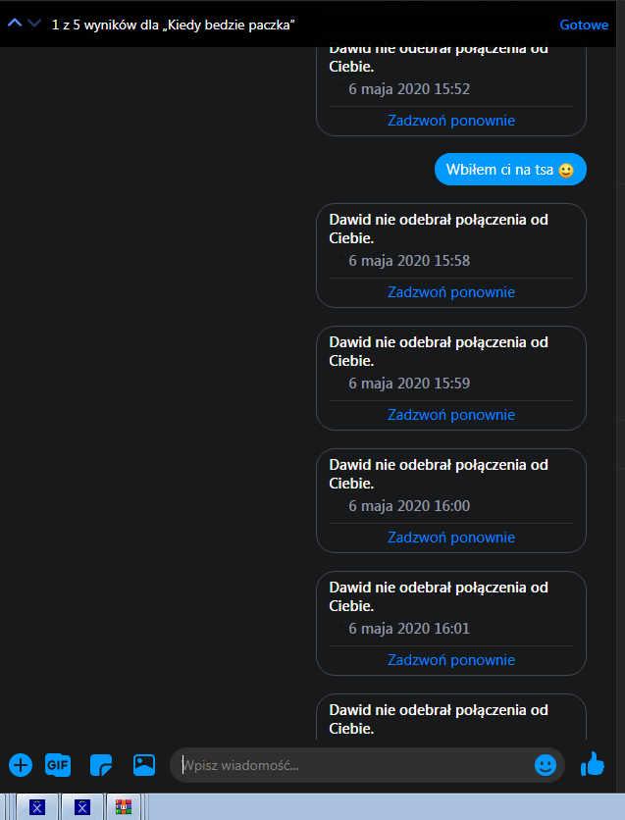Send a thumbs-up like
This screenshot has width=625, height=820.
click(593, 764)
